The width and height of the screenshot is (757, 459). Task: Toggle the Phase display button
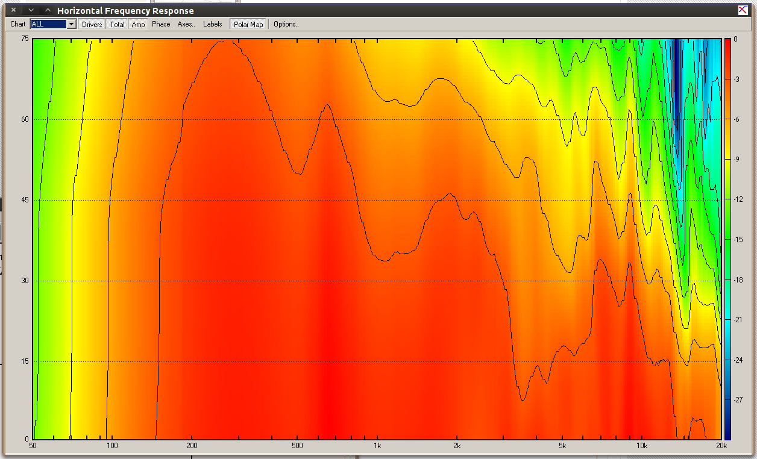click(x=161, y=24)
